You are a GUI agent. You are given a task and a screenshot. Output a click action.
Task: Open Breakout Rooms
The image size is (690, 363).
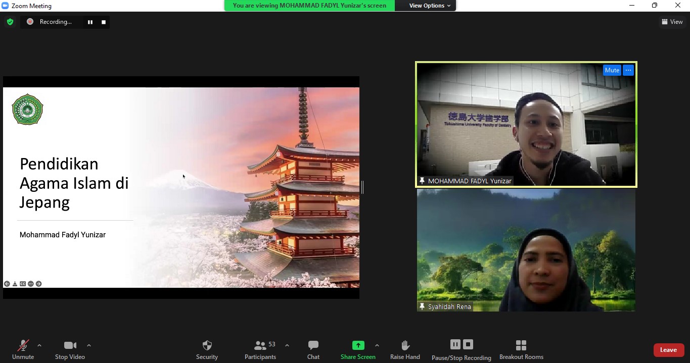(x=521, y=350)
